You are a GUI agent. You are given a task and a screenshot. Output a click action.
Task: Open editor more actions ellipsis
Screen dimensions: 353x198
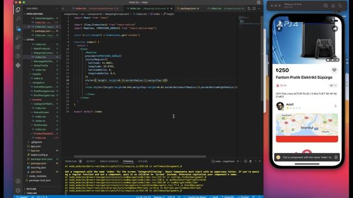(x=259, y=9)
